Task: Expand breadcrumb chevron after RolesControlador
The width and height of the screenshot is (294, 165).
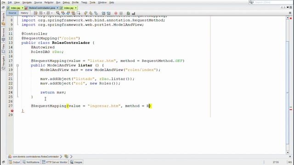Action: click(61, 156)
